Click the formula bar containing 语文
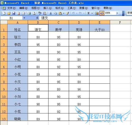 [x=85, y=18]
